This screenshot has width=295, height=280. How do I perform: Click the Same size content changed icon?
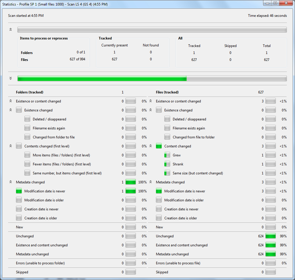167,173
